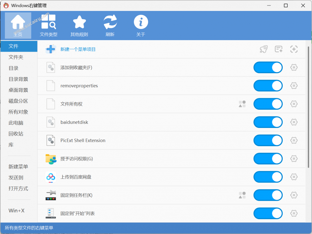Viewport: 312px width, 234px height.
Task: Maximize the Windows右键管理 window
Action: (286, 5)
